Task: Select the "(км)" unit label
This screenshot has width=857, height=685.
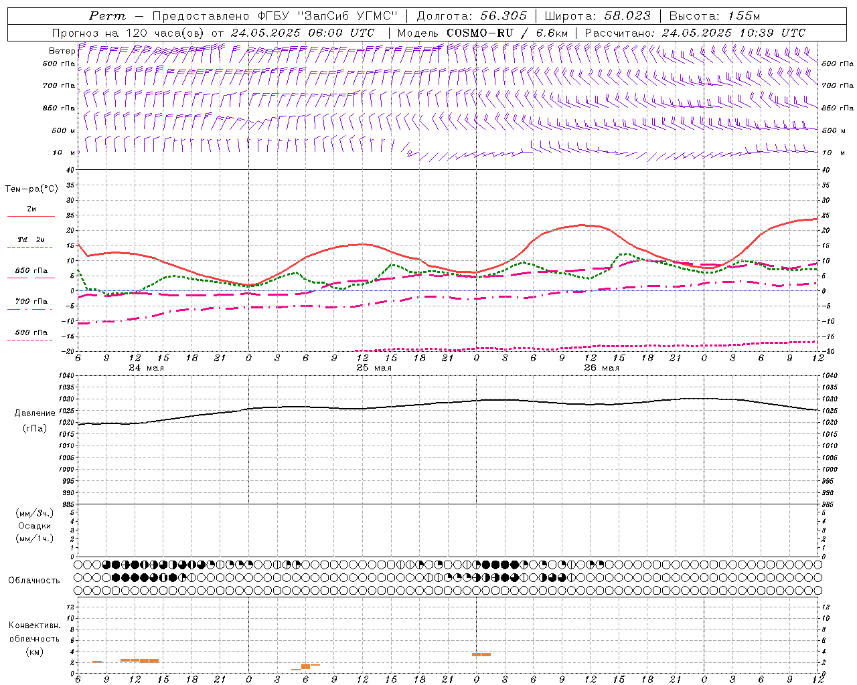Action: [x=35, y=652]
